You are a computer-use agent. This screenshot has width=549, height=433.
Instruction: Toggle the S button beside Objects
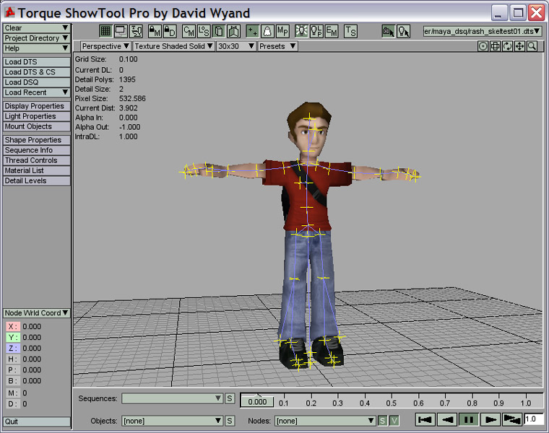[x=230, y=420]
